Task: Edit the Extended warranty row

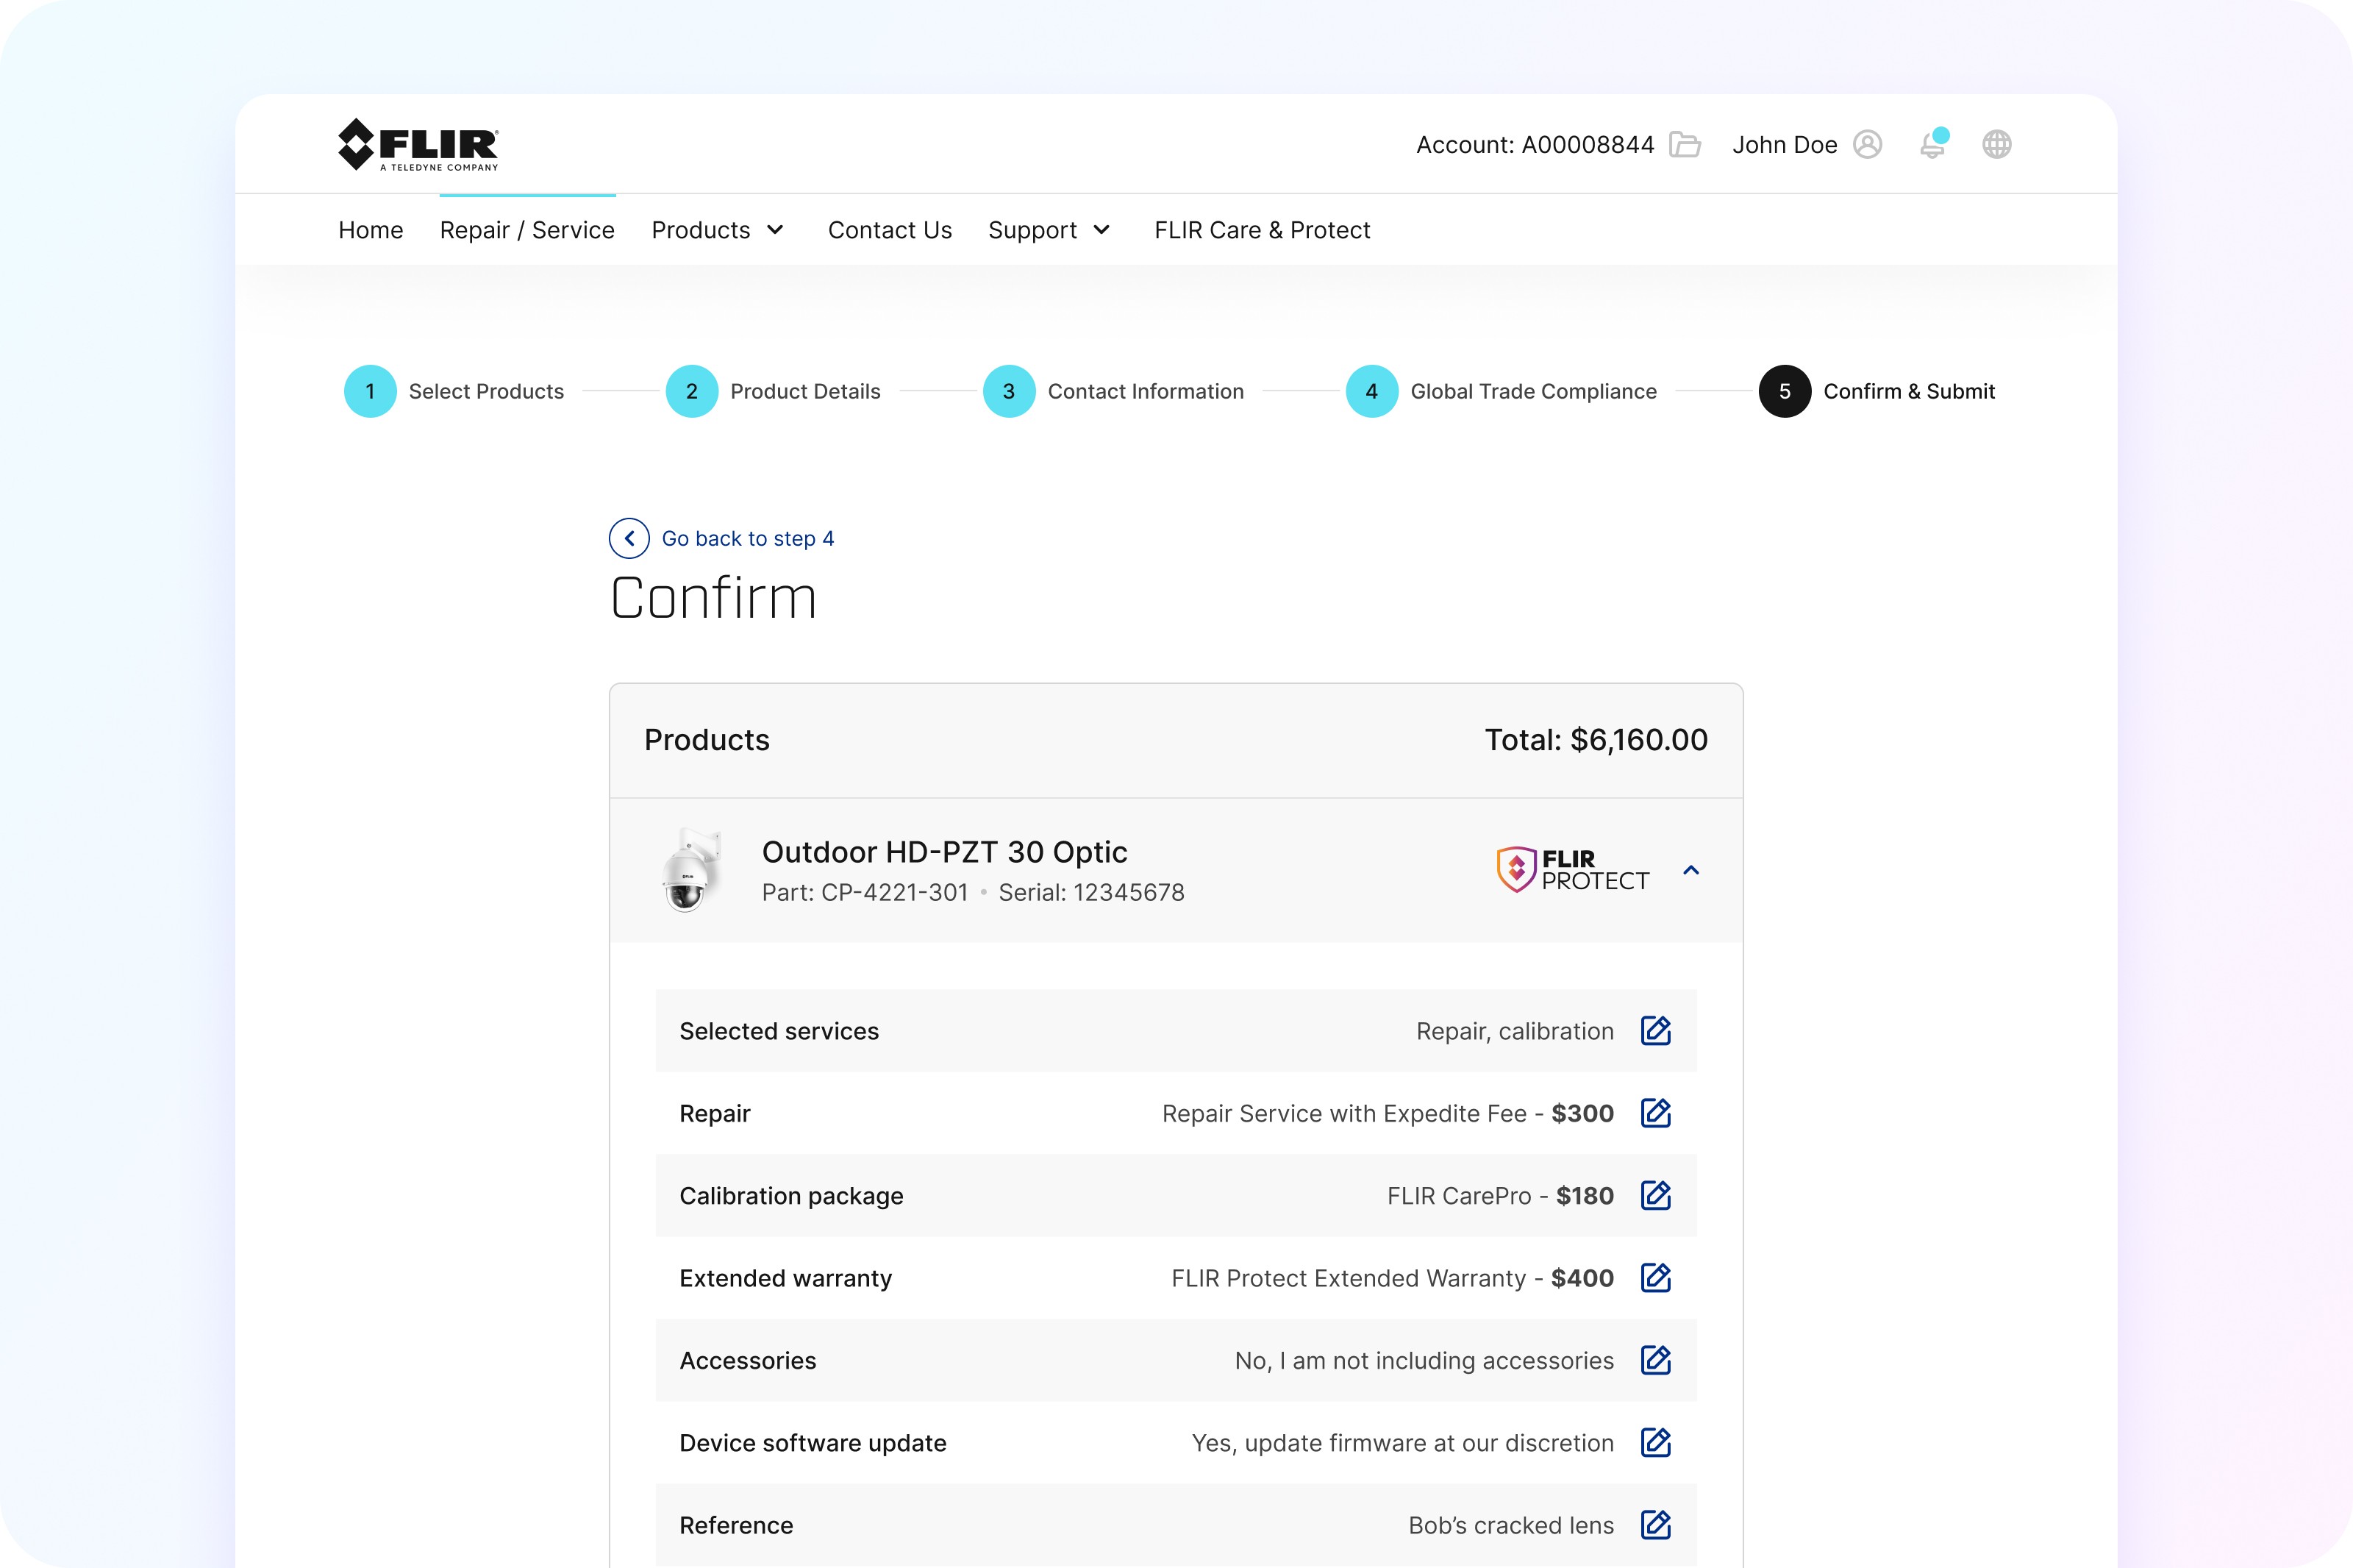Action: [x=1657, y=1277]
